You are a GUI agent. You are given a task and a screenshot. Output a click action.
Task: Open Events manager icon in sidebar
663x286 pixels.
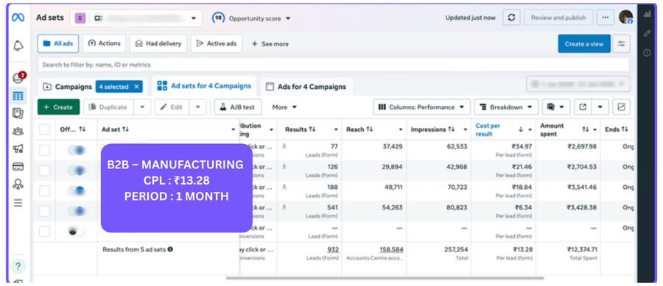(18, 185)
